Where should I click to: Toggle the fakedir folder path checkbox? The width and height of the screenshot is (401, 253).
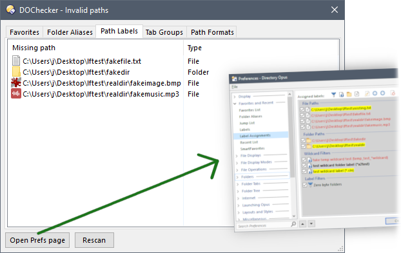click(x=303, y=141)
